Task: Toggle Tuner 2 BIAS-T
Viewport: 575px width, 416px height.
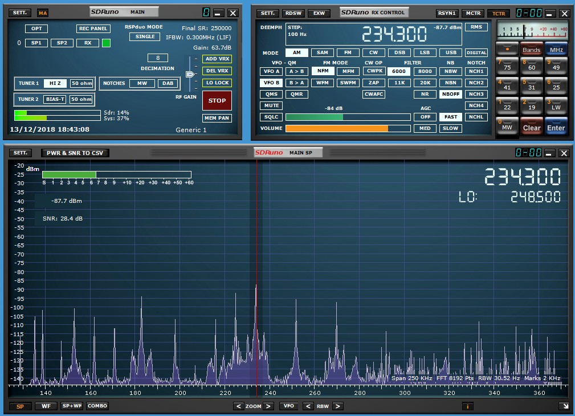Action: (55, 99)
